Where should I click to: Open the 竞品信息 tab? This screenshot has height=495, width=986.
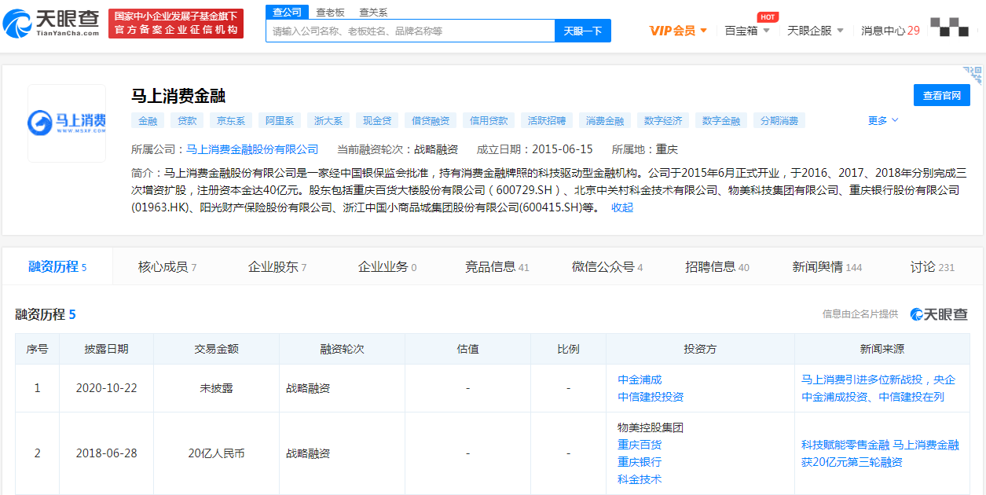497,267
